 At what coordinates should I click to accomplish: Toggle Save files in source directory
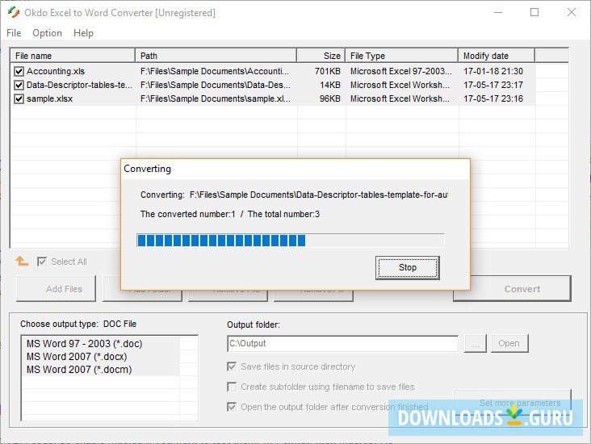click(232, 367)
